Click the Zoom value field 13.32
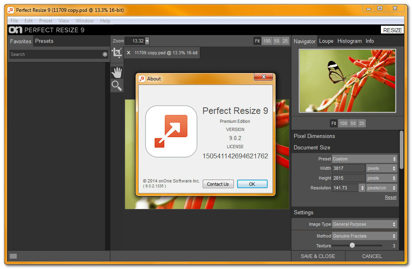The height and width of the screenshot is (269, 412). click(x=135, y=41)
